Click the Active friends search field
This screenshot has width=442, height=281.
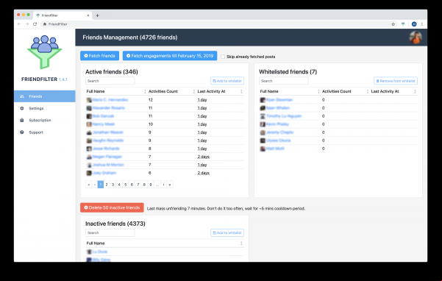click(110, 81)
